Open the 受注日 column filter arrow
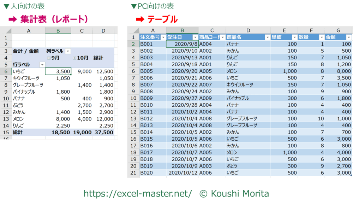353x199 pixels. pyautogui.click(x=195, y=37)
